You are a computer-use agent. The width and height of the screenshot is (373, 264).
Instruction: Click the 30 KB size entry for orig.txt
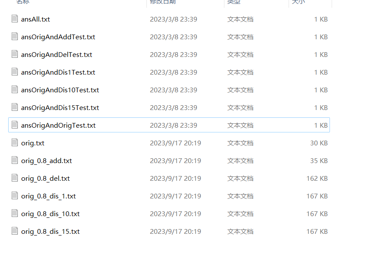pyautogui.click(x=319, y=143)
